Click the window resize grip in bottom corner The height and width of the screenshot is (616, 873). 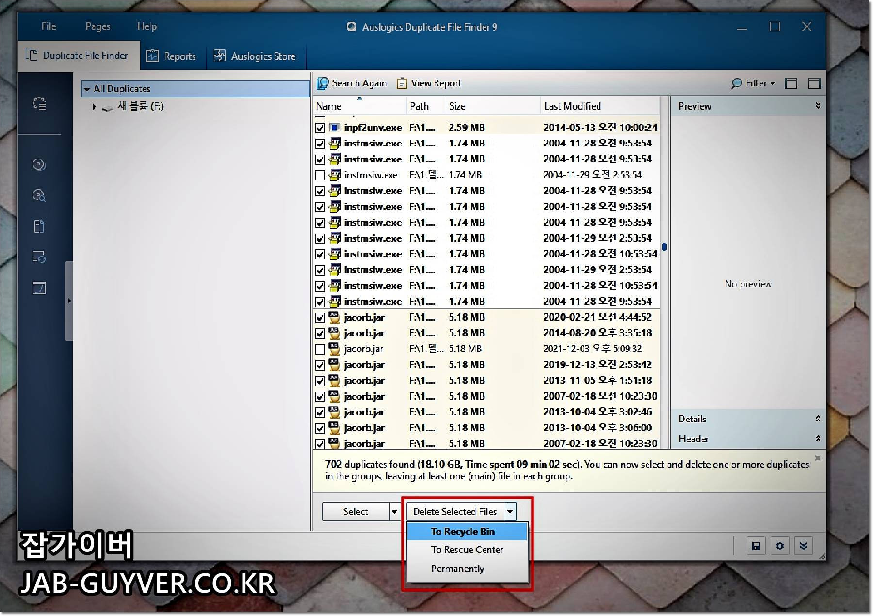click(x=821, y=556)
